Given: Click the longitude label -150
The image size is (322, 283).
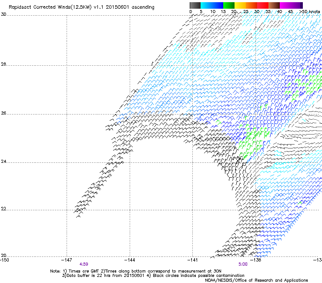Looking at the screenshot, I should point(4,260).
